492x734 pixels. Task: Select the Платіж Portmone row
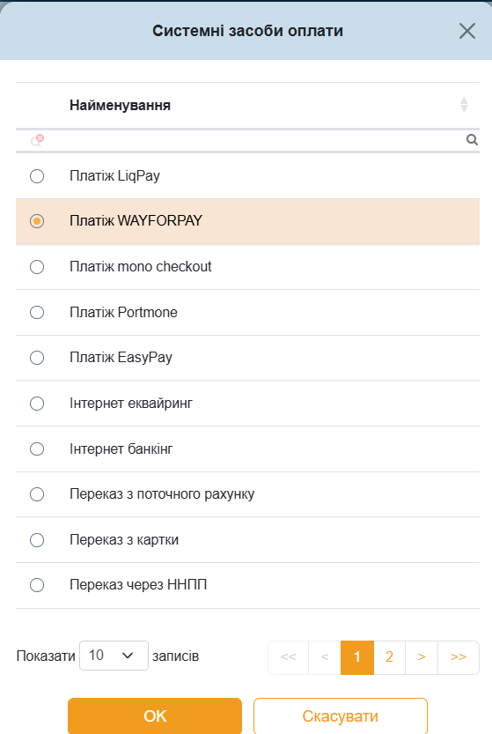tap(248, 312)
